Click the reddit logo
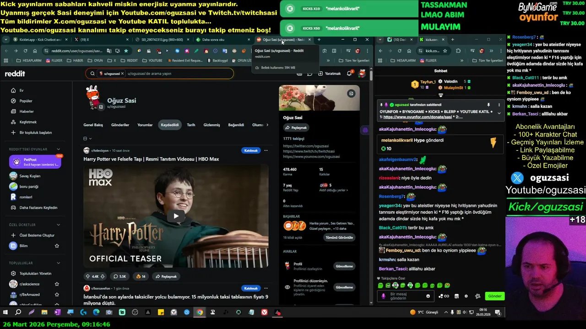Image resolution: width=586 pixels, height=329 pixels. (x=15, y=74)
